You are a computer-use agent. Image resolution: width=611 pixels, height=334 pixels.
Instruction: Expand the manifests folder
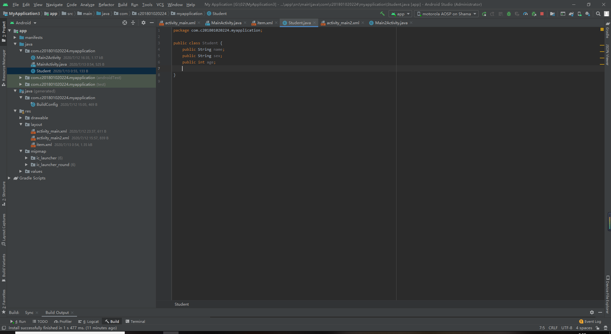point(15,37)
